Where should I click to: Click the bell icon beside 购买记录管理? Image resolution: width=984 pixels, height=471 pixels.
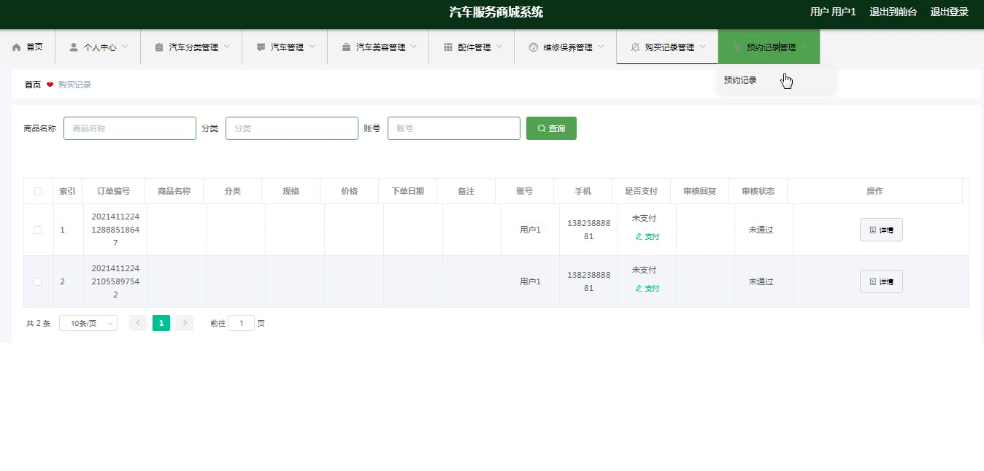634,47
